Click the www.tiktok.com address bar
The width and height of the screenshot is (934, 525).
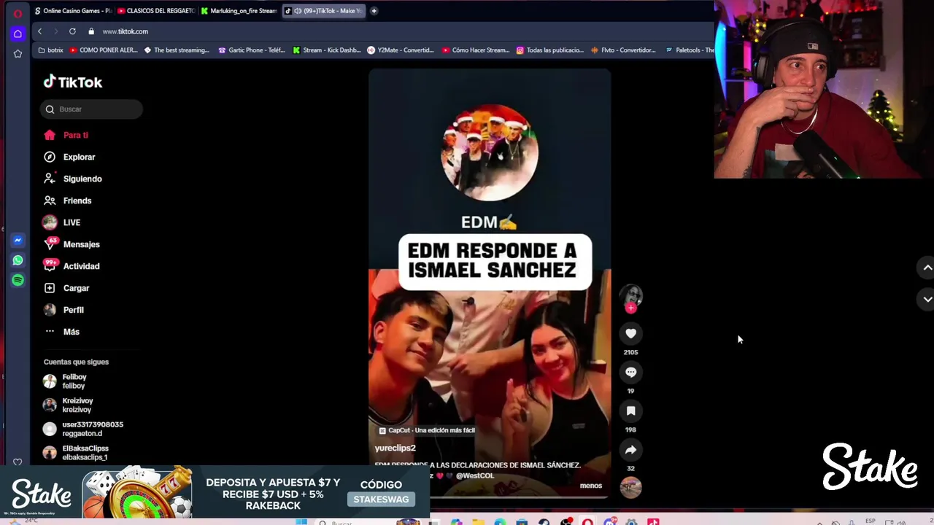pos(125,31)
